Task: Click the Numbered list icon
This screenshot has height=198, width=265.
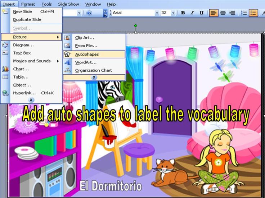Action: click(244, 13)
